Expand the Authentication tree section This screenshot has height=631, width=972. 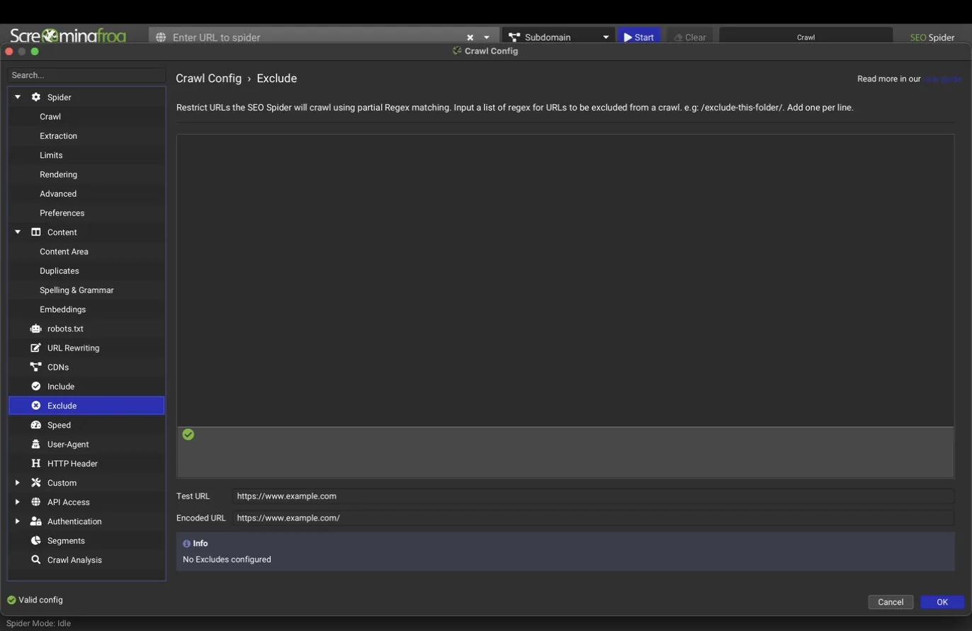pos(18,521)
